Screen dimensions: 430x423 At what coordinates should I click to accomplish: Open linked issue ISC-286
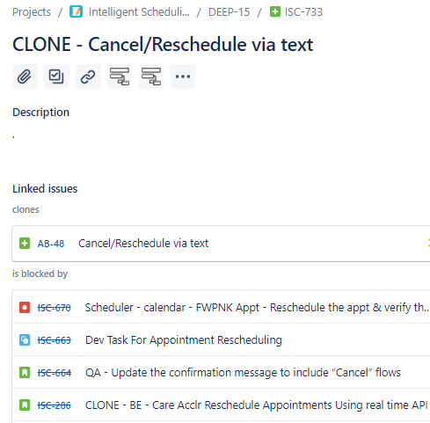coord(54,405)
